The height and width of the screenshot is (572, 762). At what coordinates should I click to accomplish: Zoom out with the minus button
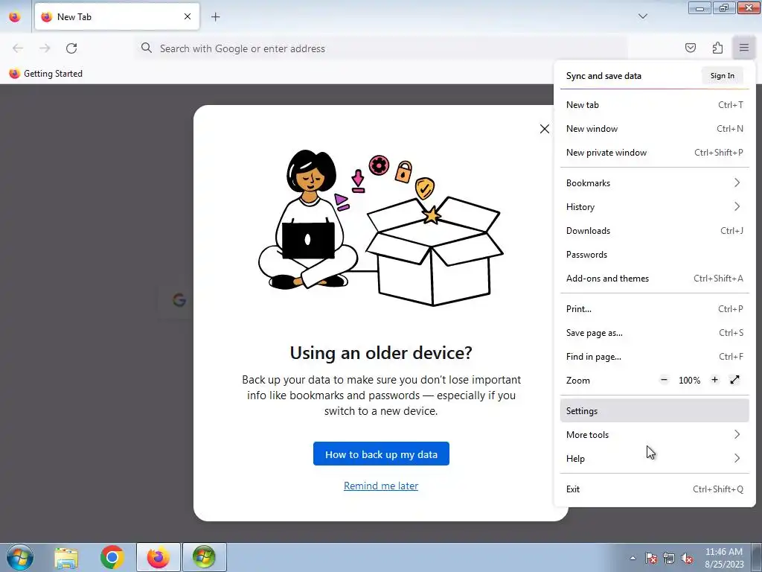664,380
